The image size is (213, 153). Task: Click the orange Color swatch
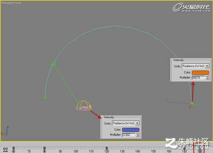coord(200,72)
